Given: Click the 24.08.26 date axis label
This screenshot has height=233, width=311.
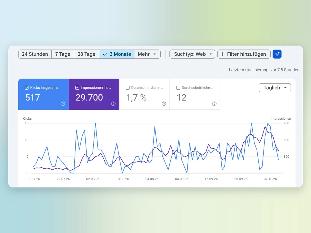Looking at the screenshot, I should 152,179.
